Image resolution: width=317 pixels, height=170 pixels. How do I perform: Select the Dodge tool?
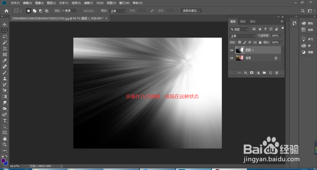tap(5, 108)
